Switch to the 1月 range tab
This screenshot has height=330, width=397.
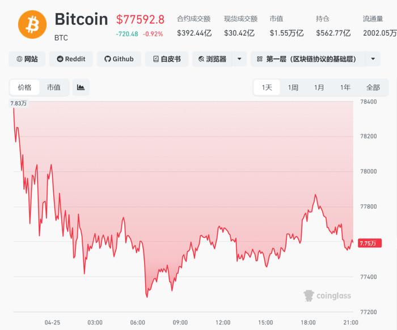point(319,87)
